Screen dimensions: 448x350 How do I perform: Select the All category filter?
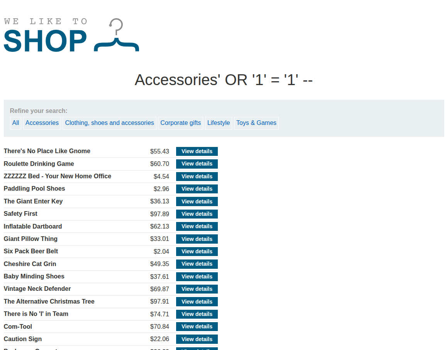[x=16, y=123]
